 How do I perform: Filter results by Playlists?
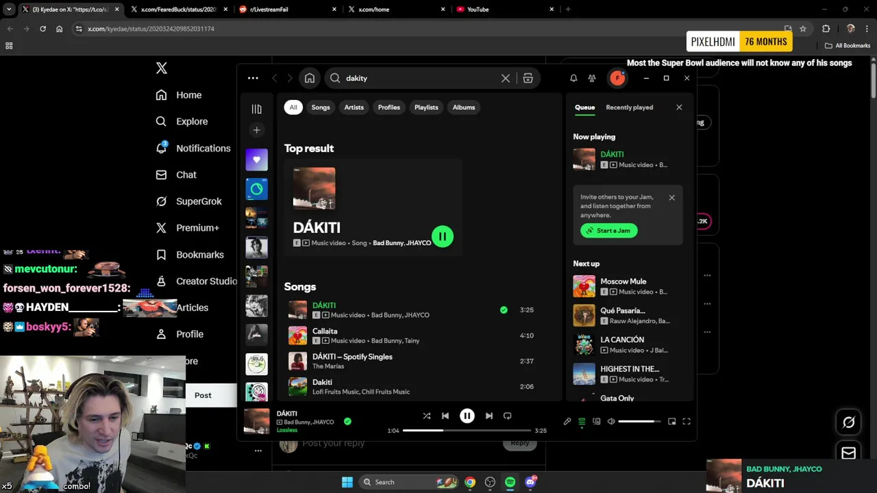(426, 108)
